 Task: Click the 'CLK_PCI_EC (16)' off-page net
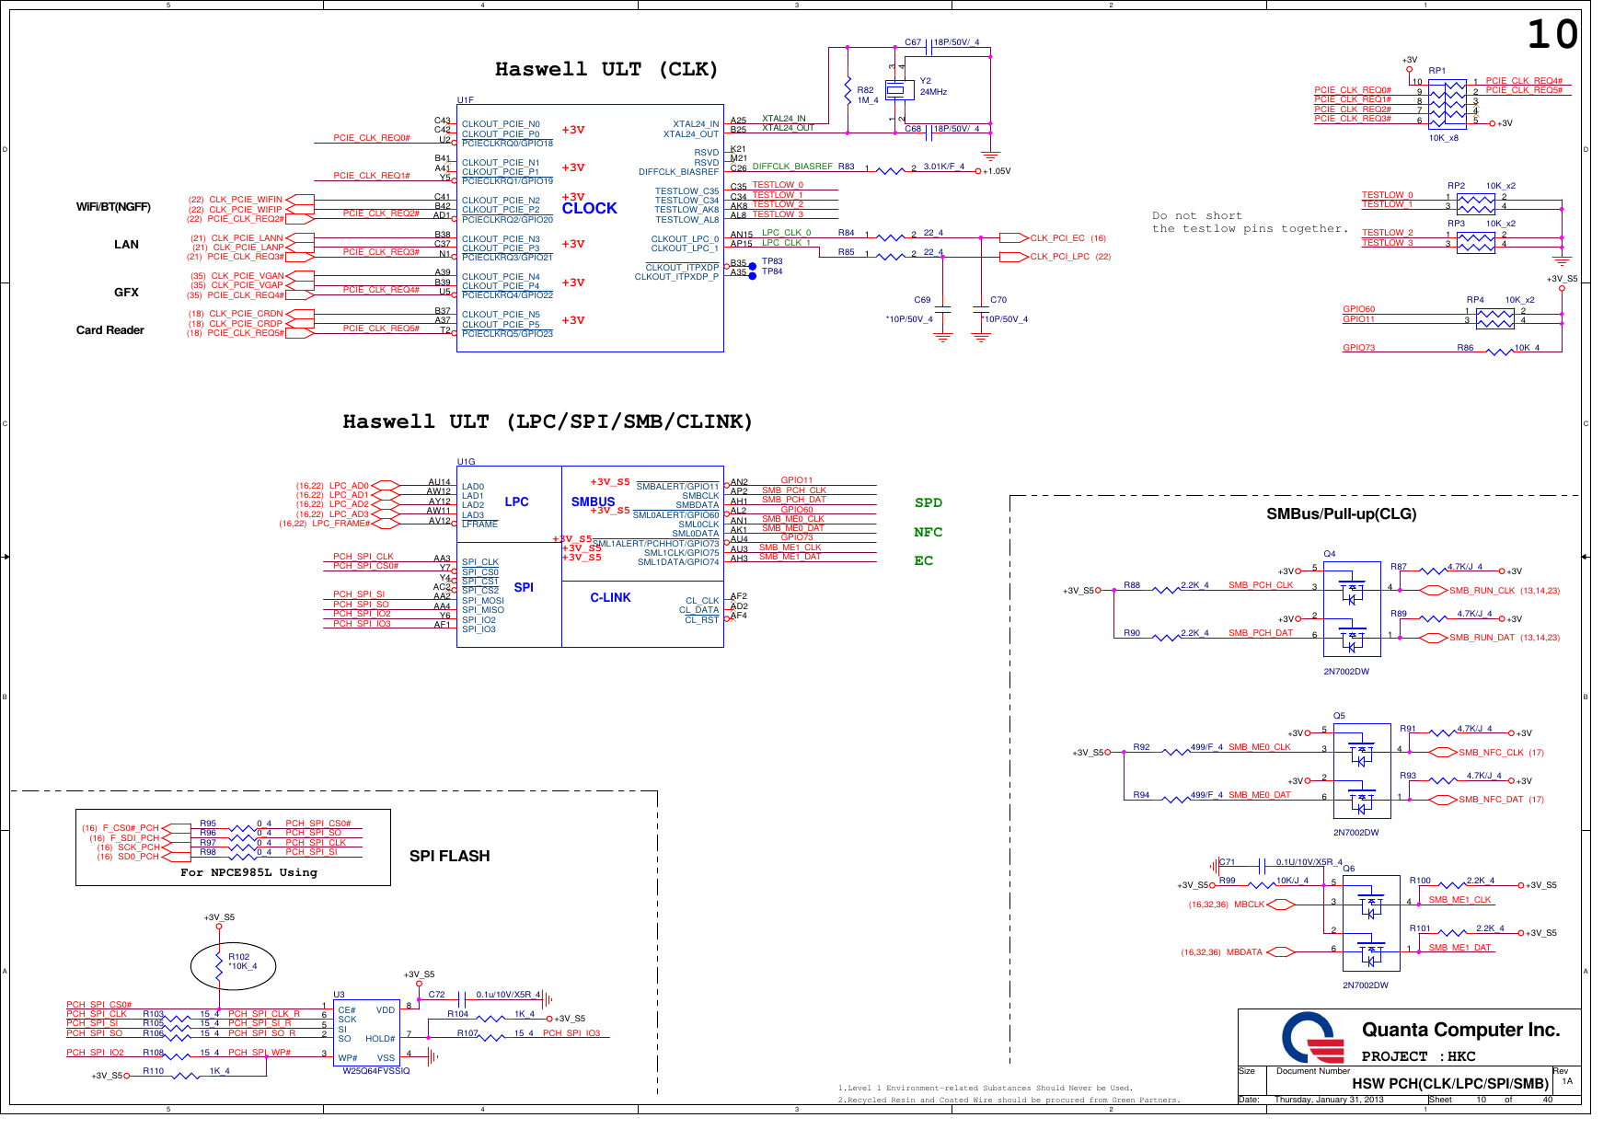coord(1067,238)
